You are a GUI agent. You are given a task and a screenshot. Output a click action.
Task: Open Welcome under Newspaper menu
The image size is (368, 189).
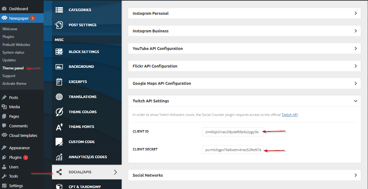(x=10, y=29)
